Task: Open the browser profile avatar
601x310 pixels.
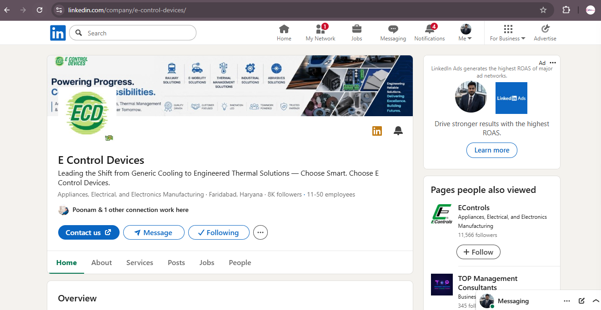Action: [591, 10]
